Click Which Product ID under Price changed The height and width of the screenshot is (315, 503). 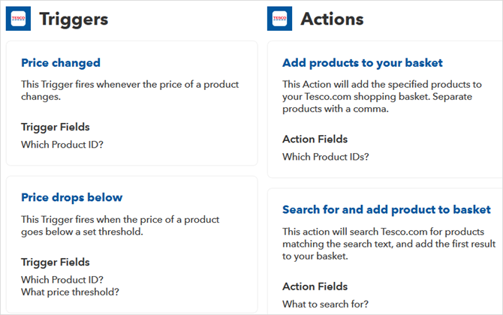click(x=62, y=143)
